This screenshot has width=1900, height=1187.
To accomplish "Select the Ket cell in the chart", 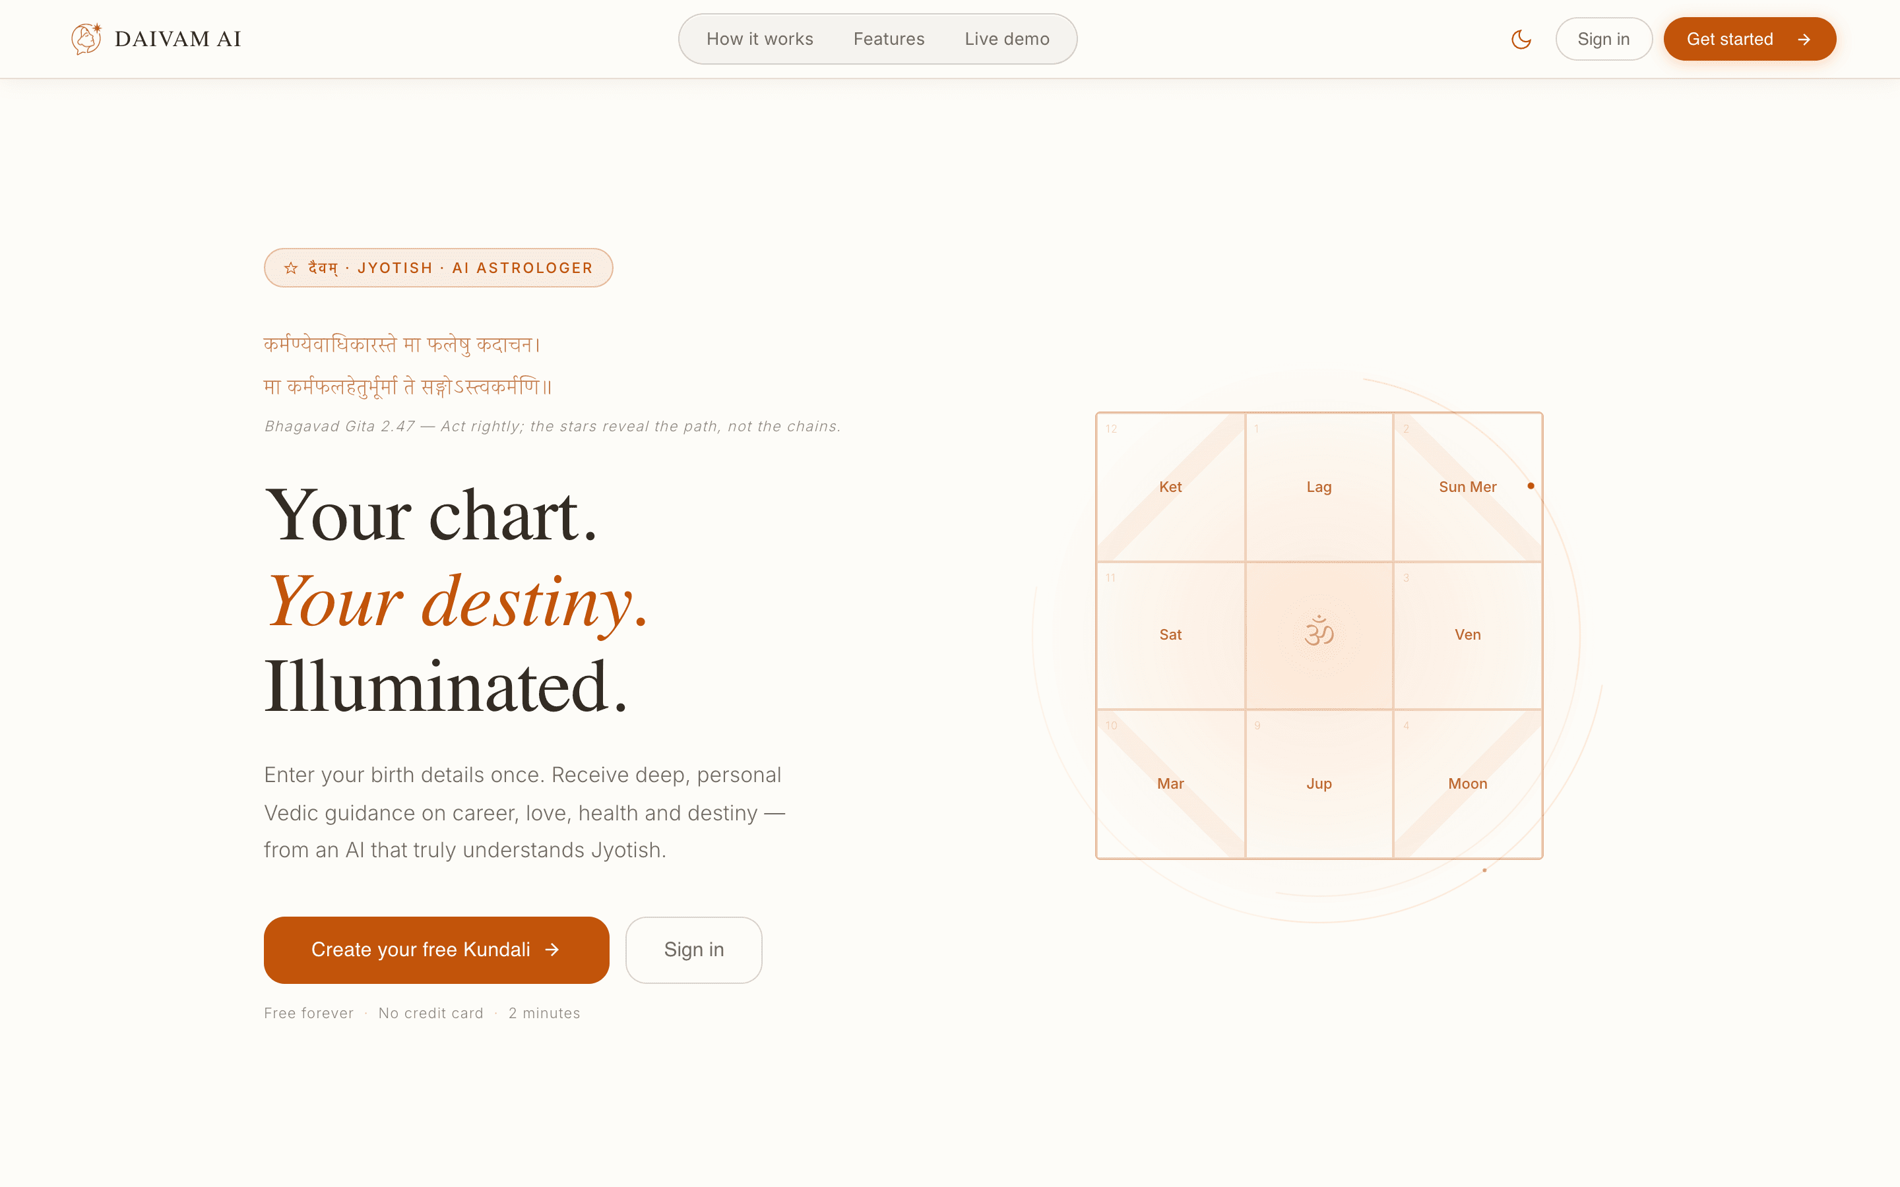I will [x=1170, y=487].
